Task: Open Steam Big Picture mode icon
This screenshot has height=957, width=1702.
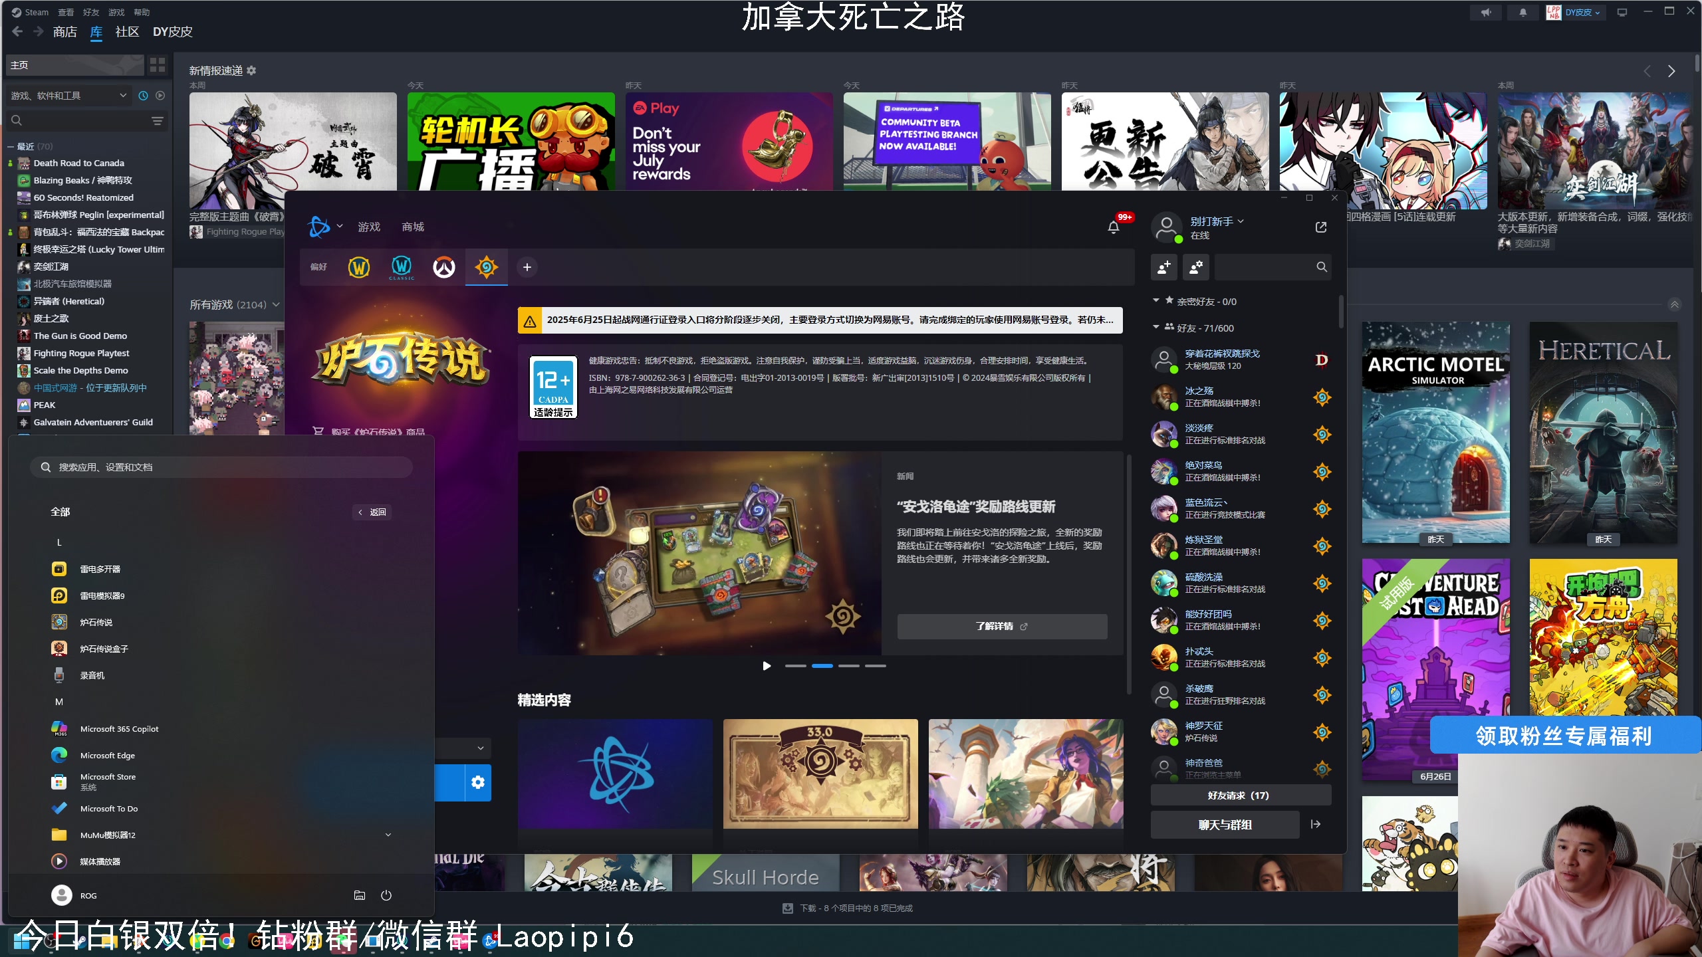Action: (x=1622, y=12)
